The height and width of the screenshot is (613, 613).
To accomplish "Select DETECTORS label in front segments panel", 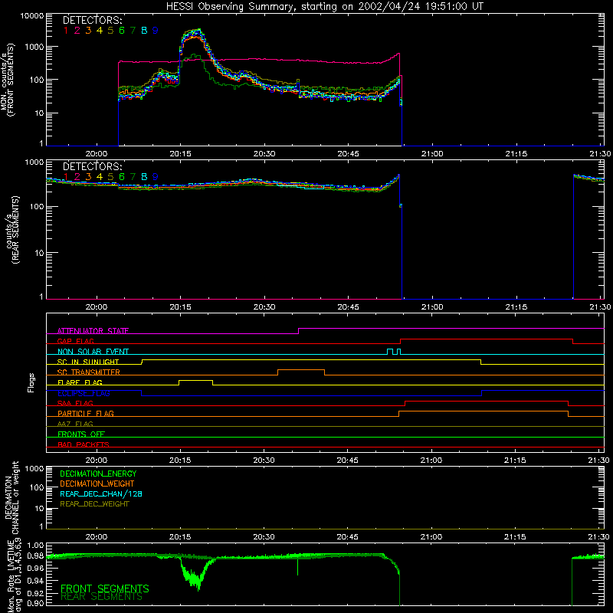I will [93, 20].
